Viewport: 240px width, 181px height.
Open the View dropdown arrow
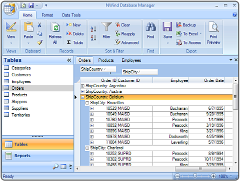pos(11,43)
